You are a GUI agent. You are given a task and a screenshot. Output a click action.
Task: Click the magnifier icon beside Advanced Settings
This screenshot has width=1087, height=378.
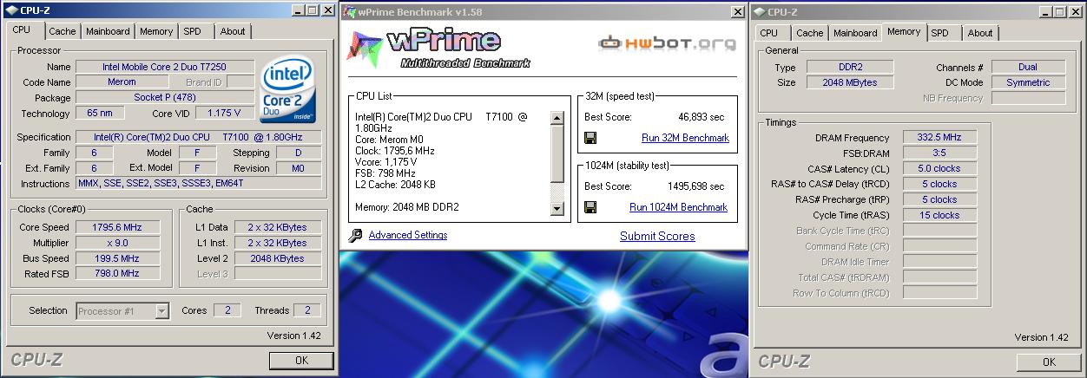(354, 235)
